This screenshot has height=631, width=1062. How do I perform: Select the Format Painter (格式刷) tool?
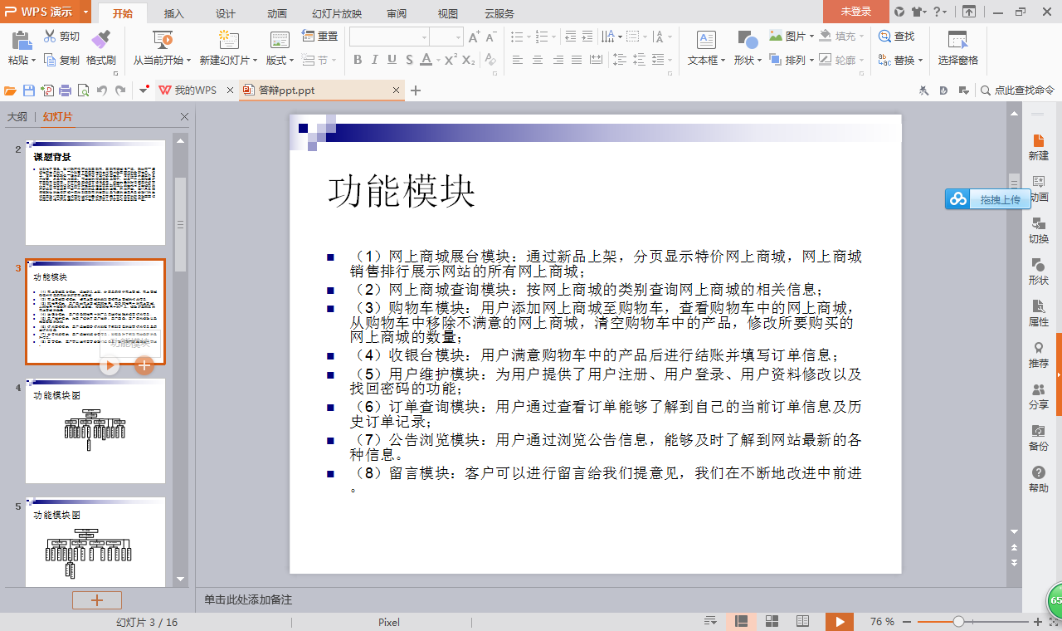tap(101, 46)
